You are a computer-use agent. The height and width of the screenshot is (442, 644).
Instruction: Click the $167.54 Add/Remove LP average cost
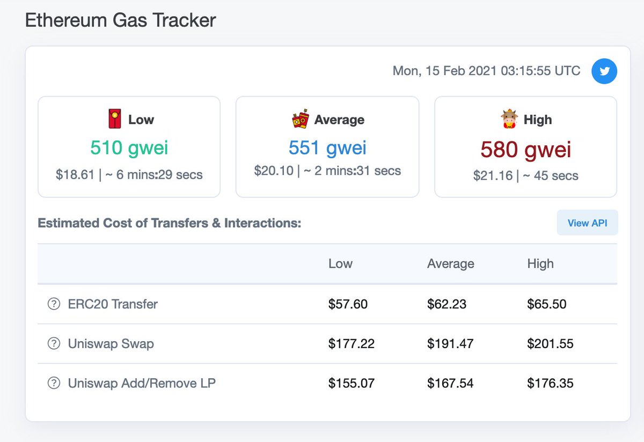[x=450, y=383]
